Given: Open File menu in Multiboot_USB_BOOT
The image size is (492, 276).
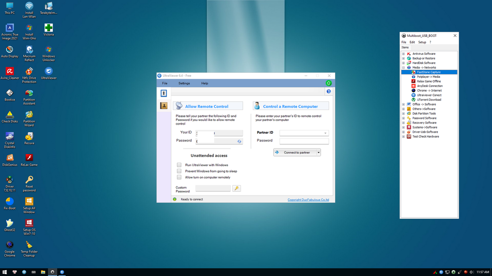Looking at the screenshot, I should 404,42.
